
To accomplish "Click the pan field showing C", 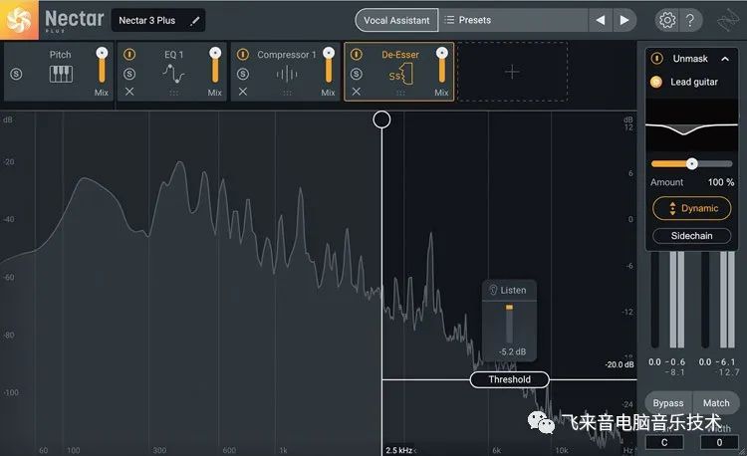I will 664,442.
